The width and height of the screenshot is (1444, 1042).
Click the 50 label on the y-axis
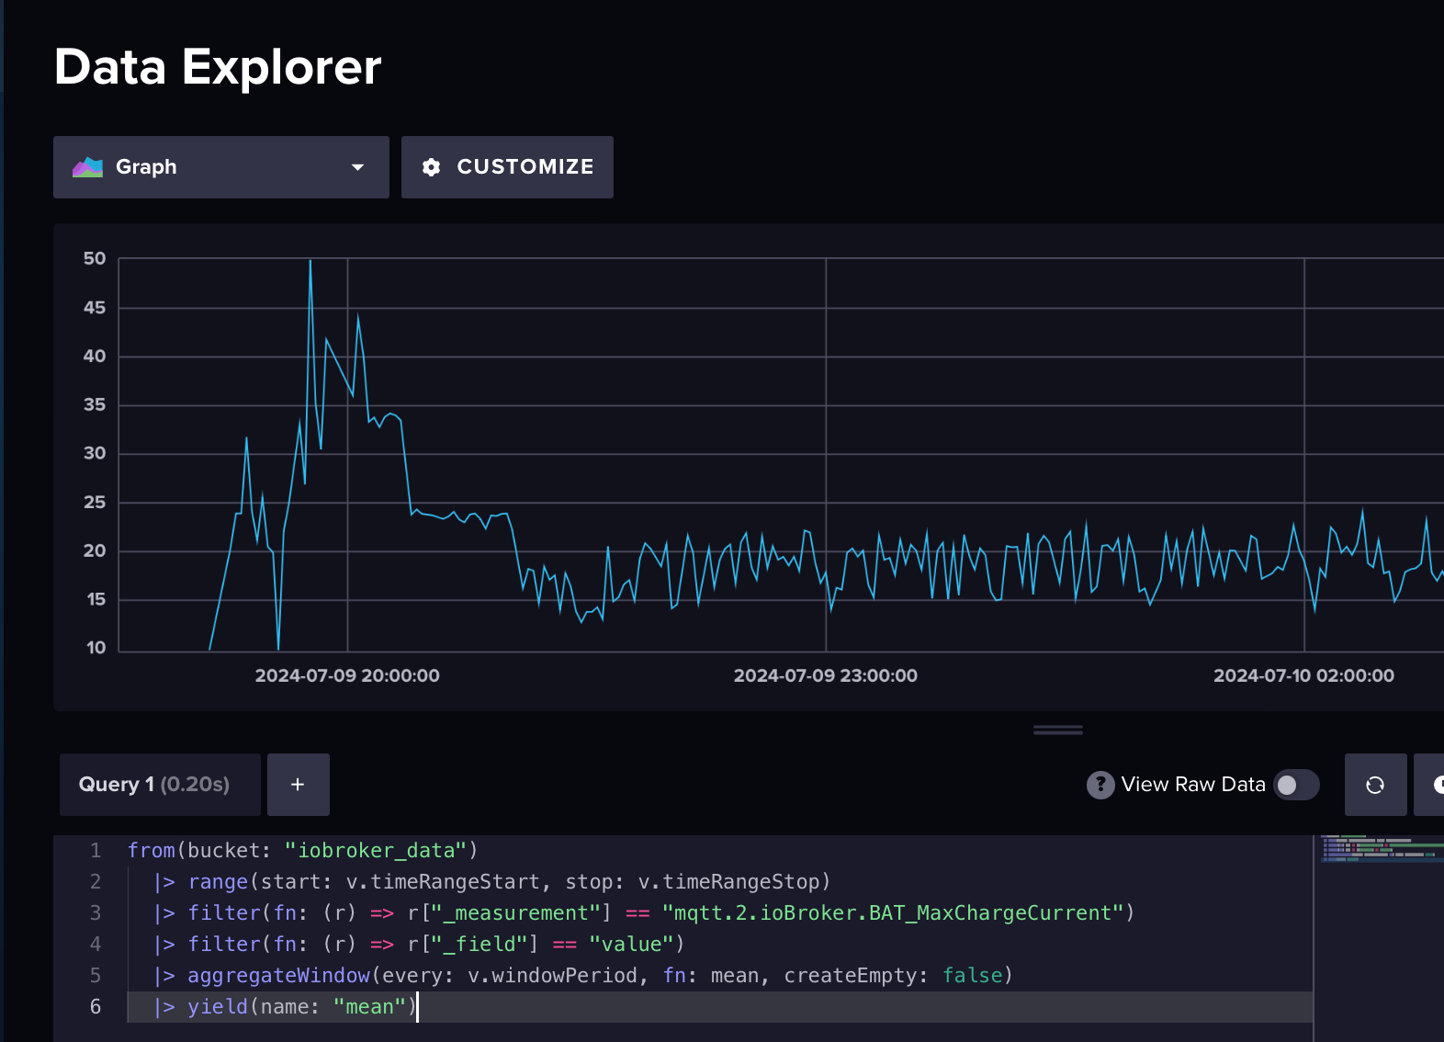95,258
